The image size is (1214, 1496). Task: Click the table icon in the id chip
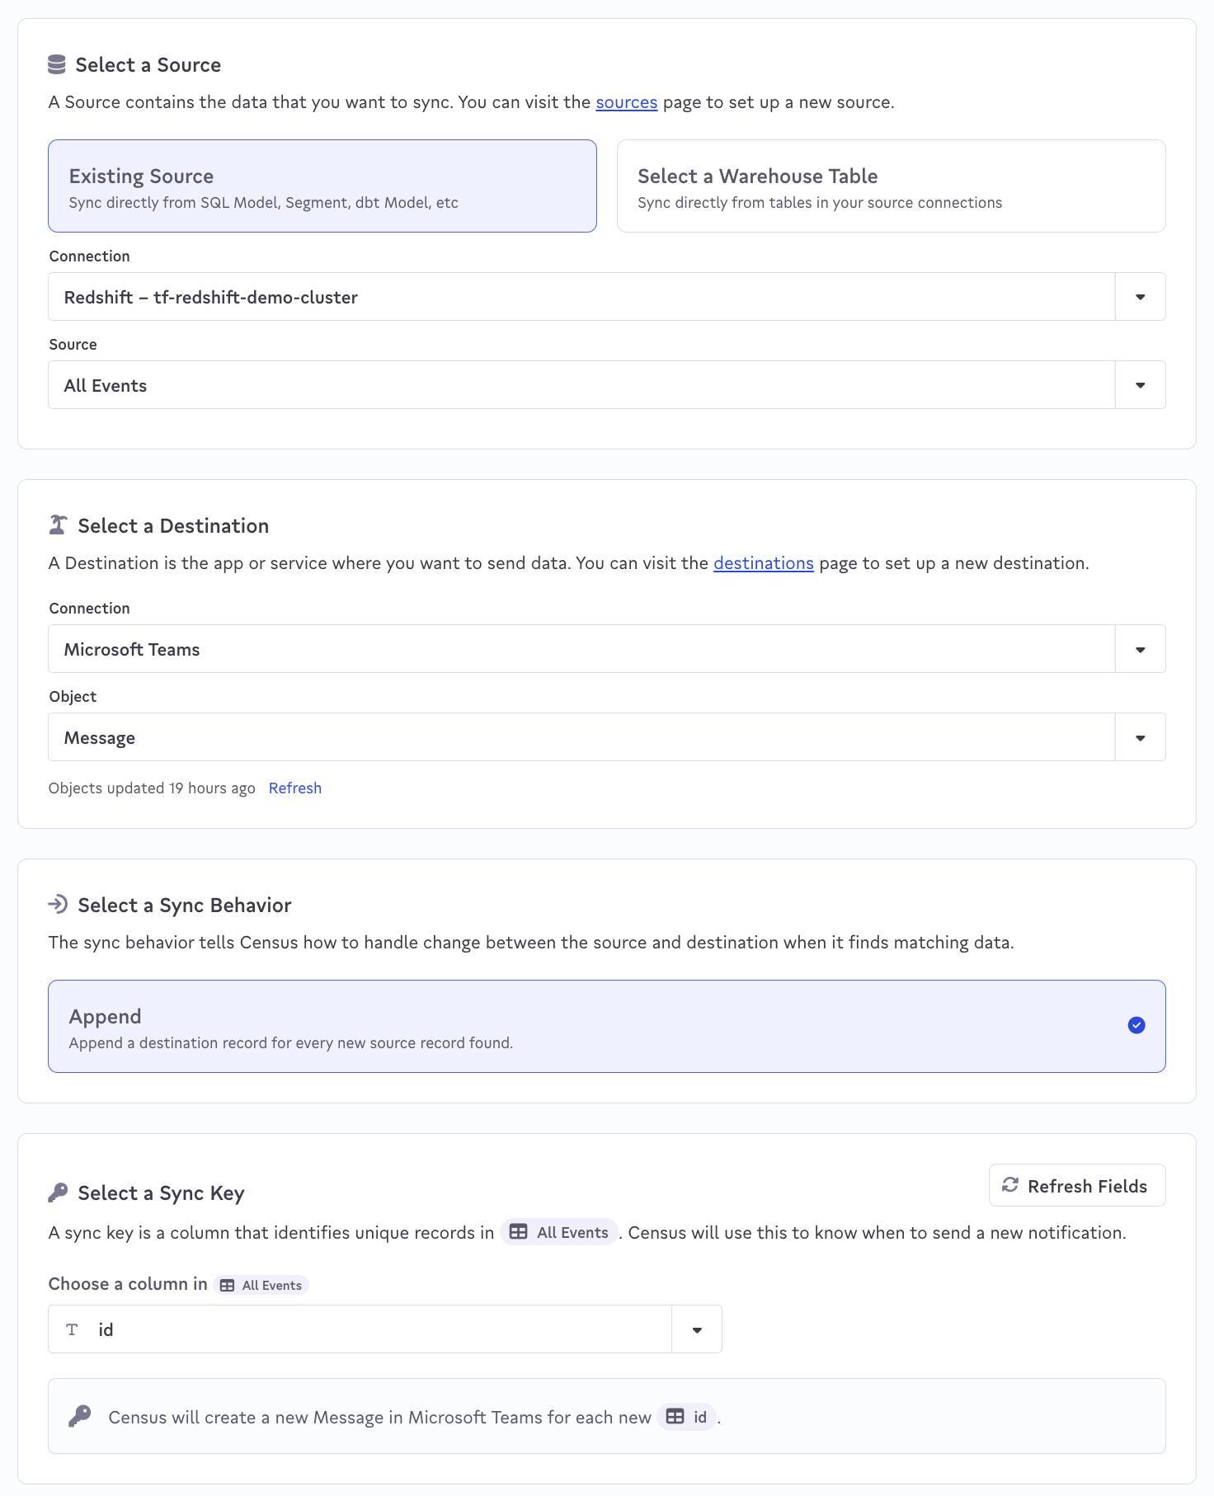675,1417
